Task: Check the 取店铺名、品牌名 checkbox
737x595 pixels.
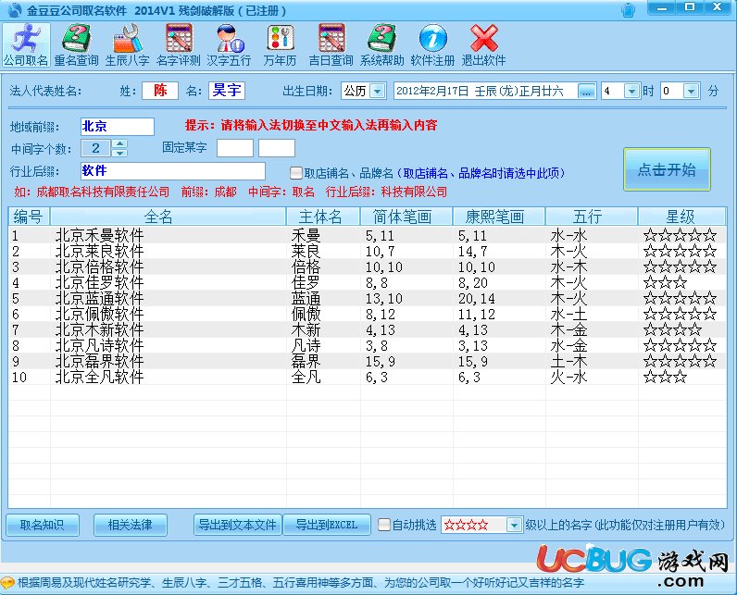Action: (x=295, y=173)
